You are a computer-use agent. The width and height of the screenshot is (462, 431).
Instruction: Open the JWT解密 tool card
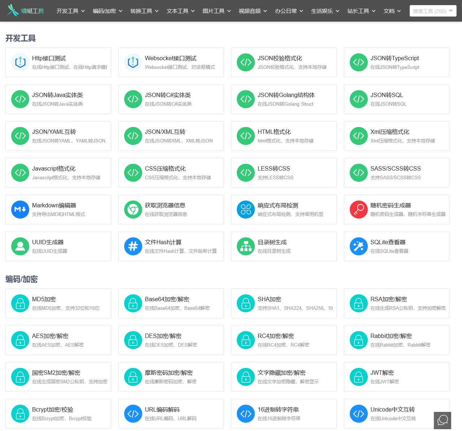tap(396, 377)
